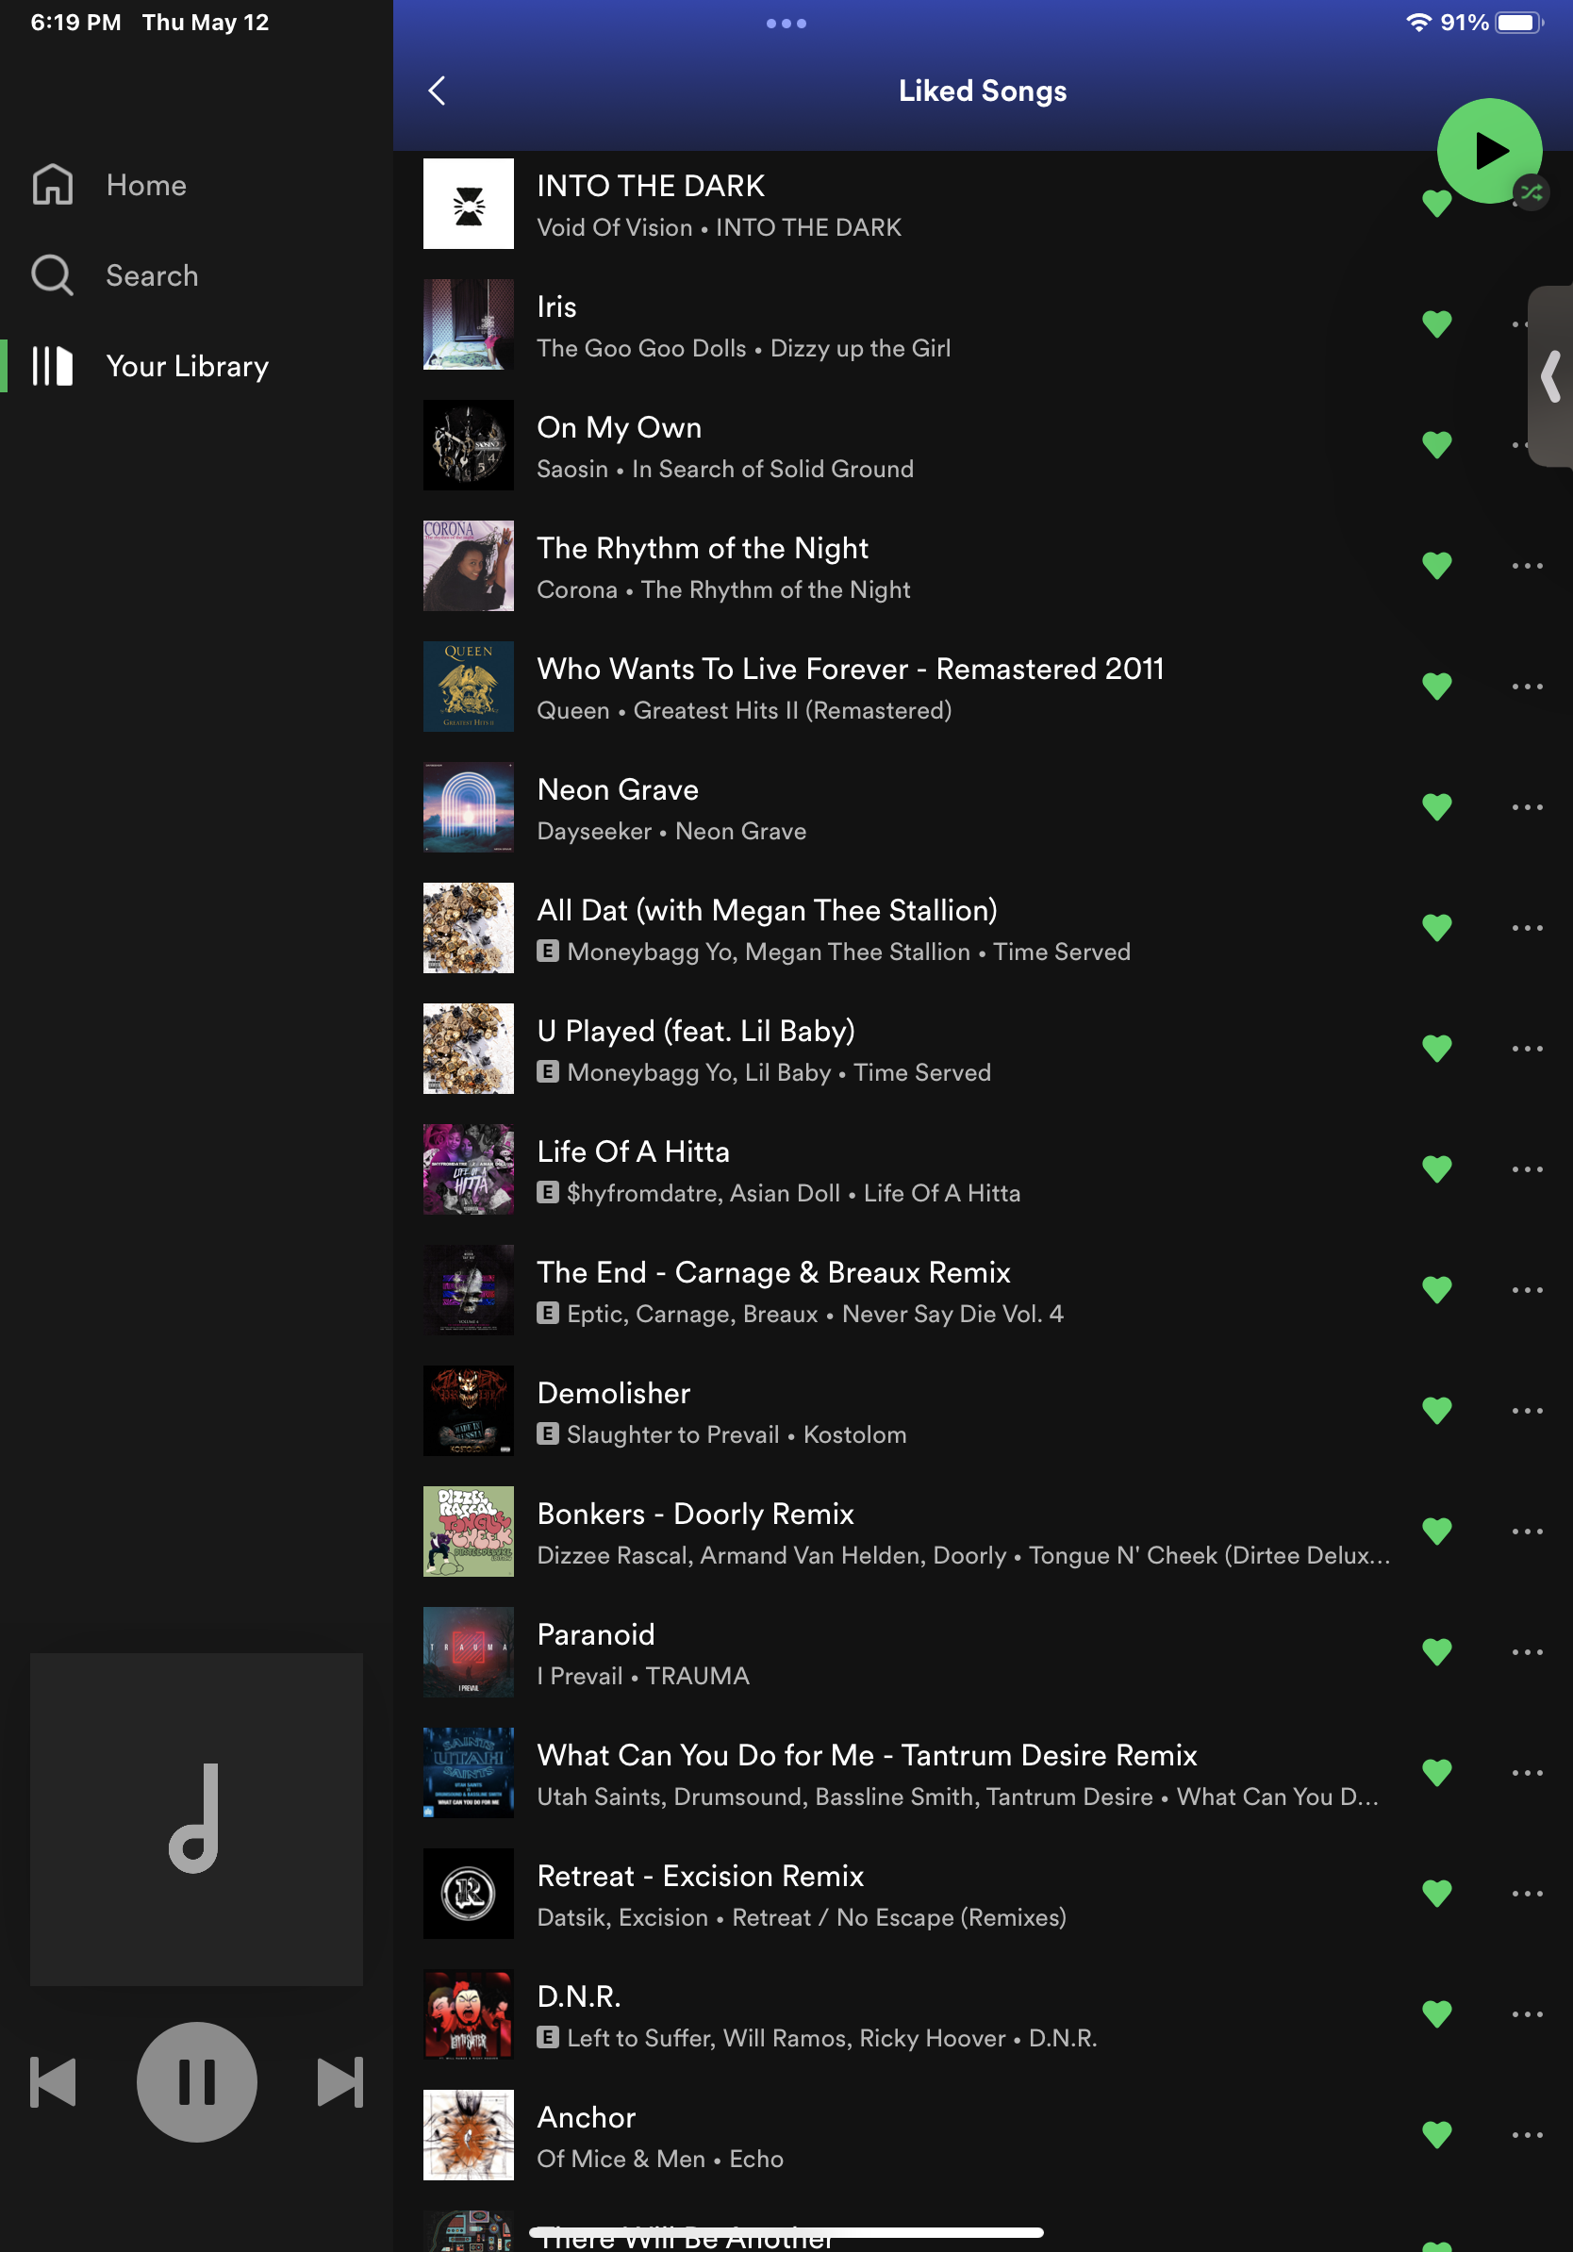Screen dimensions: 1573x2252
Task: Skip to the next track
Action: tap(339, 2081)
